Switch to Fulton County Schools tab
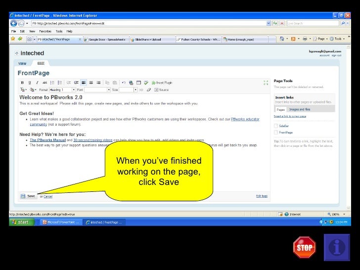The width and height of the screenshot is (360, 270). (x=199, y=40)
